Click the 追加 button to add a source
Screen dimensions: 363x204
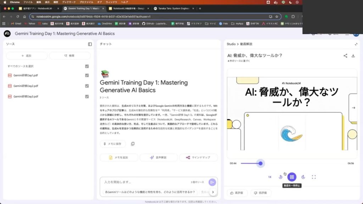(27, 56)
